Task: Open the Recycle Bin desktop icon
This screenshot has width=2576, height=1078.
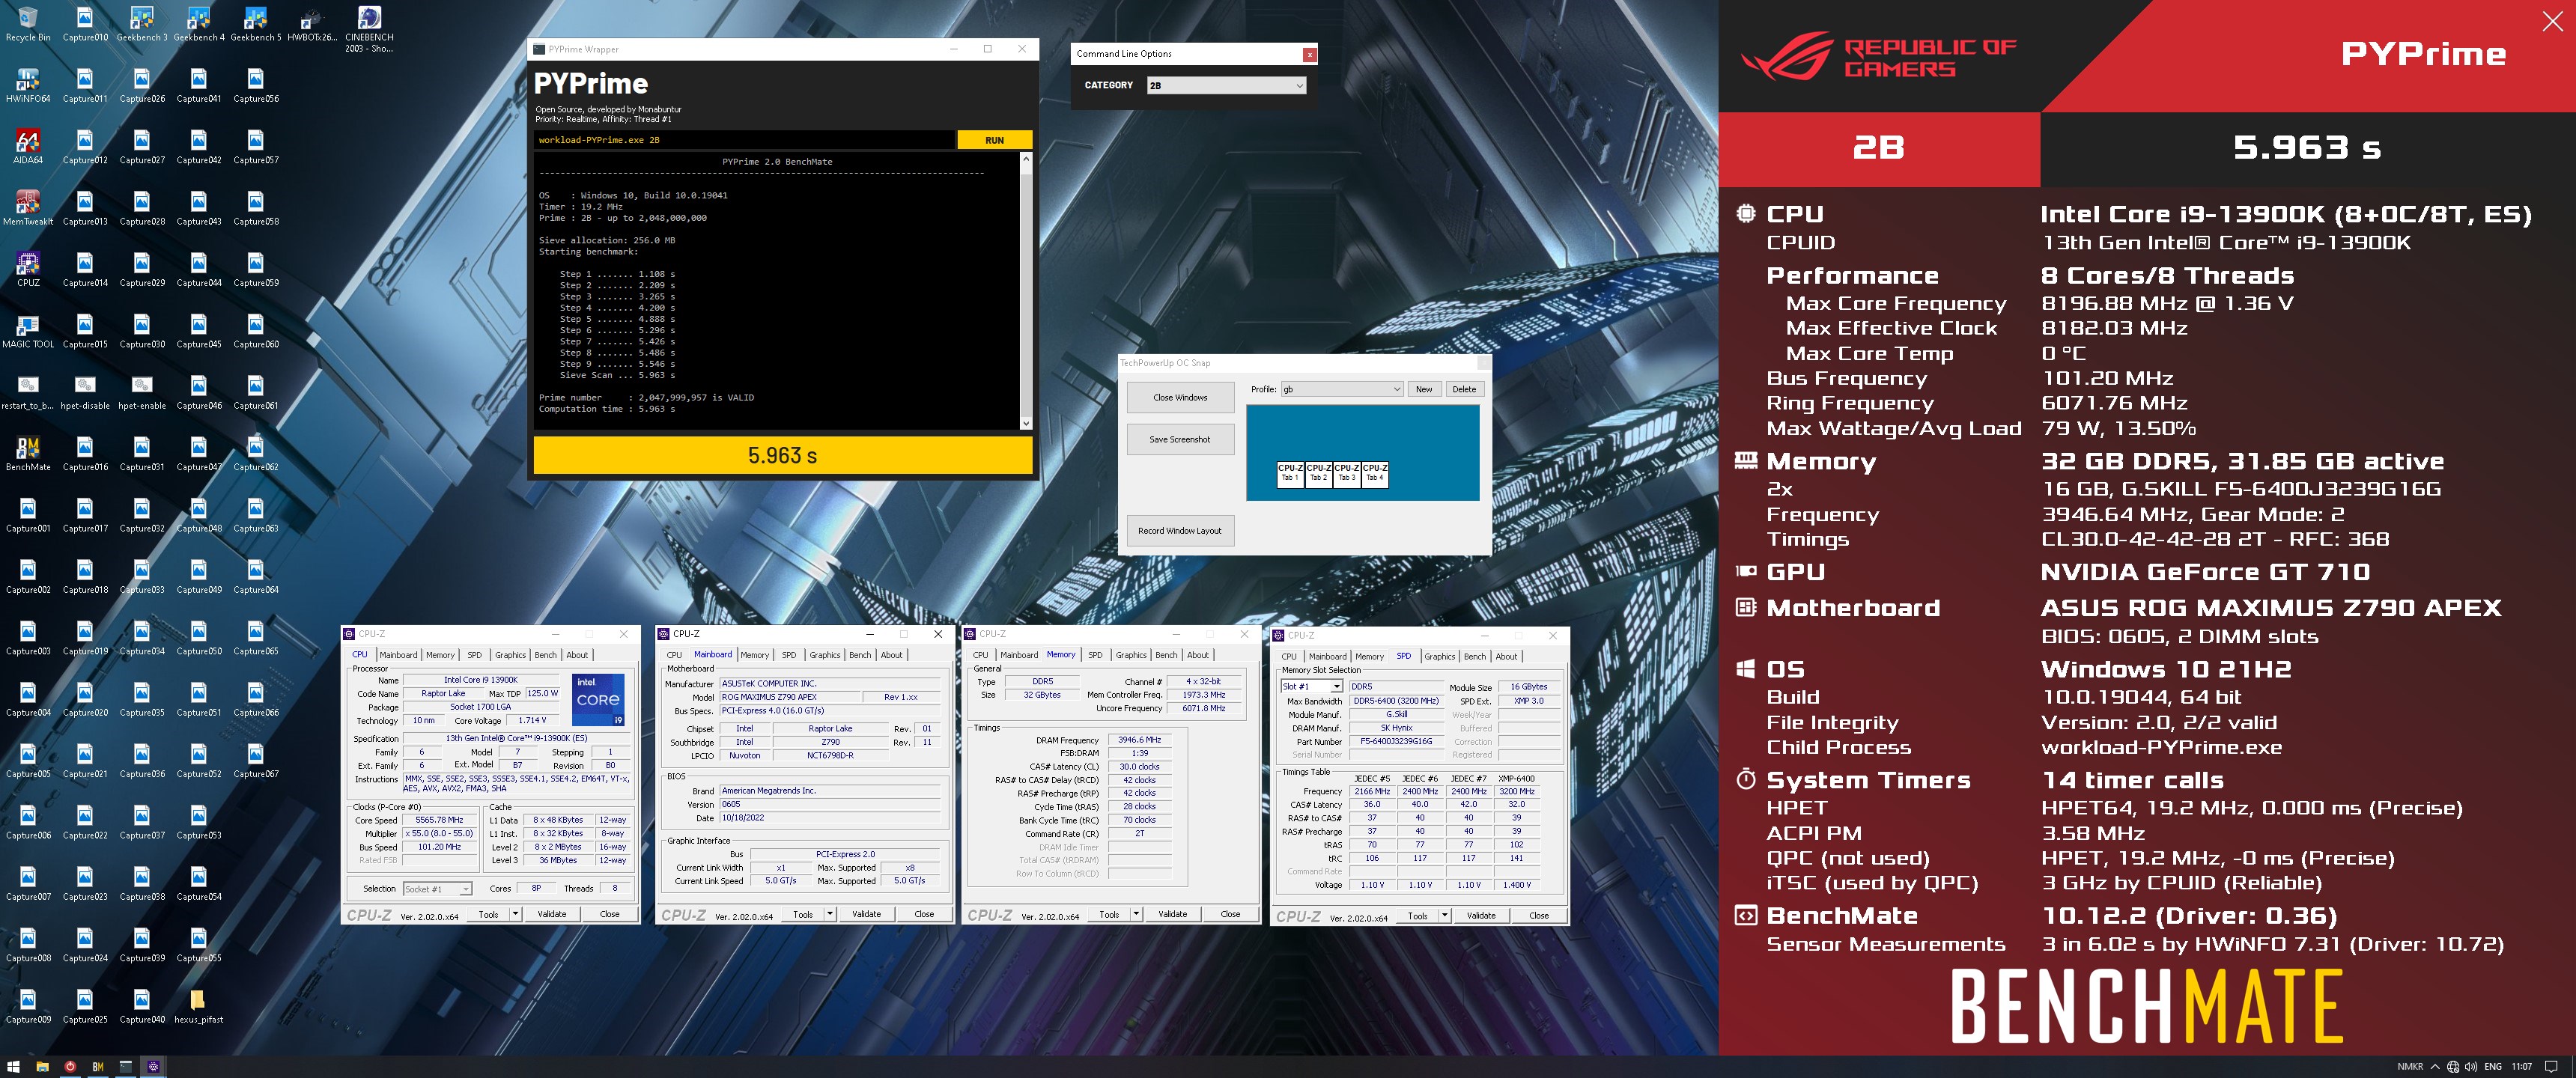Action: point(28,24)
